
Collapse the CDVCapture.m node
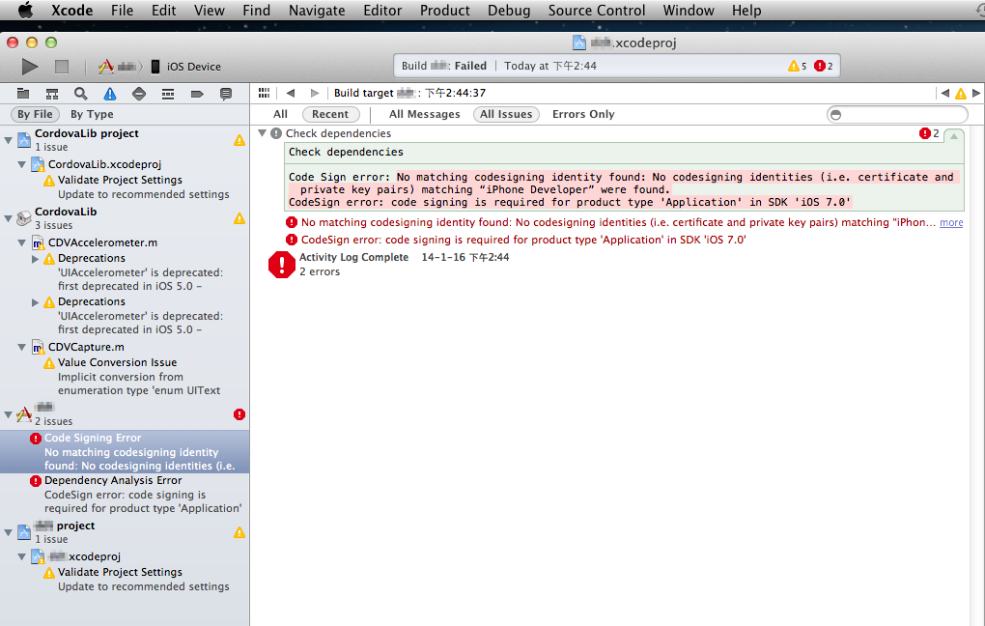coord(22,347)
